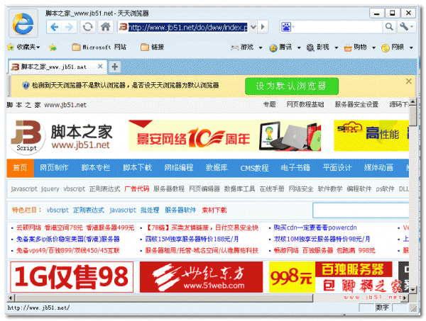Open the 网络编程 navigation item

coord(179,168)
